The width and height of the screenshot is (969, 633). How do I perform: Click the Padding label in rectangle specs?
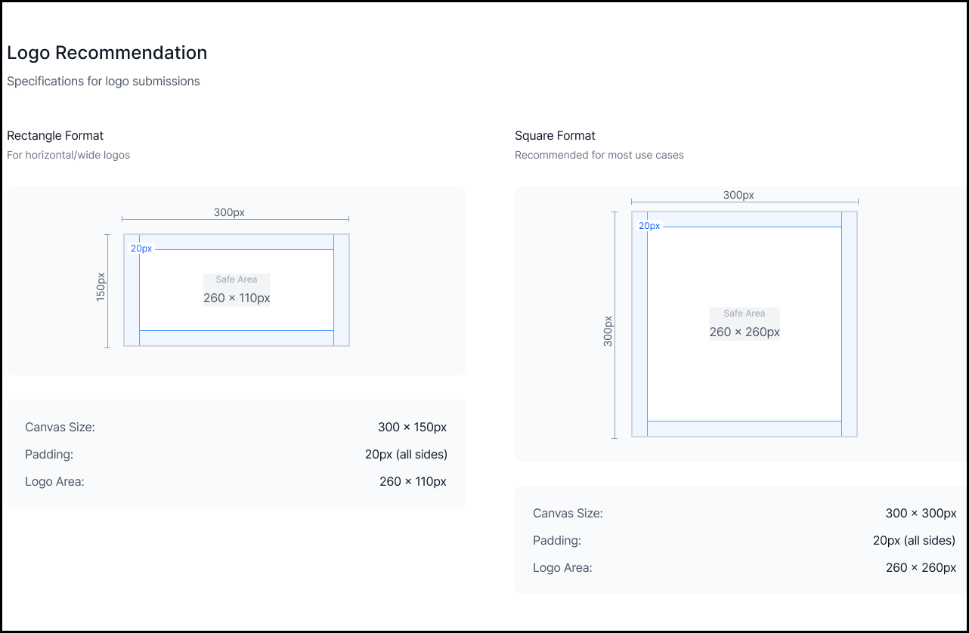49,455
